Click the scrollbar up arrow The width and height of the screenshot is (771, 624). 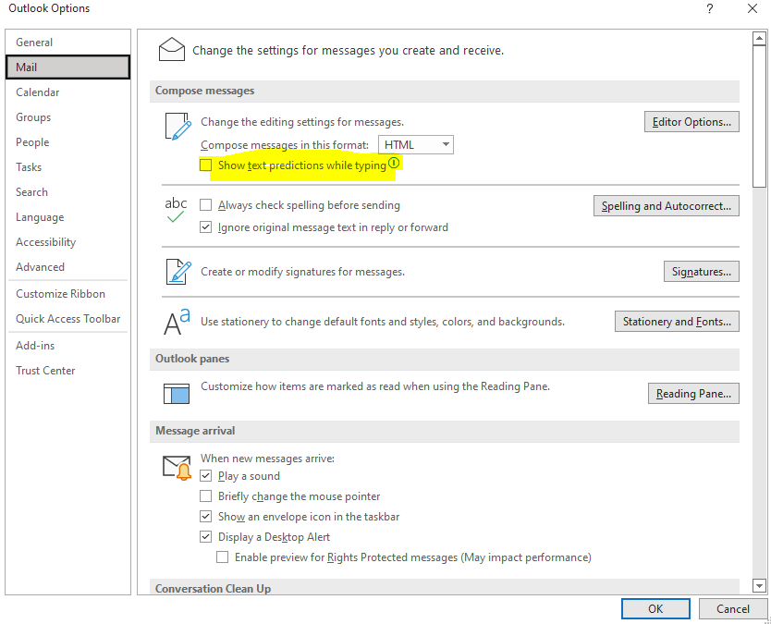tap(759, 38)
